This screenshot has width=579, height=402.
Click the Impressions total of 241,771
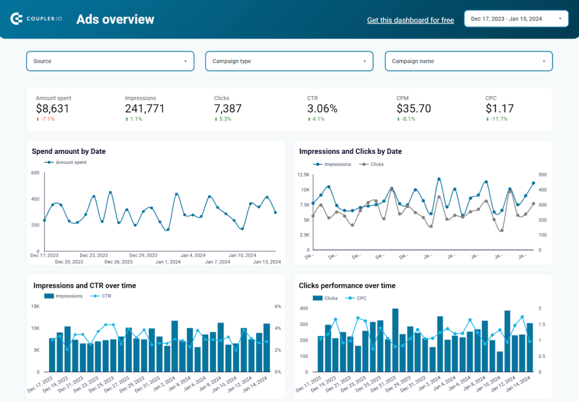(145, 108)
